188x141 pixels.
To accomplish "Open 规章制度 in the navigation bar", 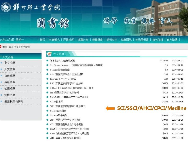I will [97, 40].
